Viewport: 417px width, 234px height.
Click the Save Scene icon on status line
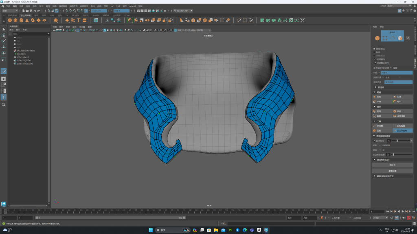click(31, 11)
